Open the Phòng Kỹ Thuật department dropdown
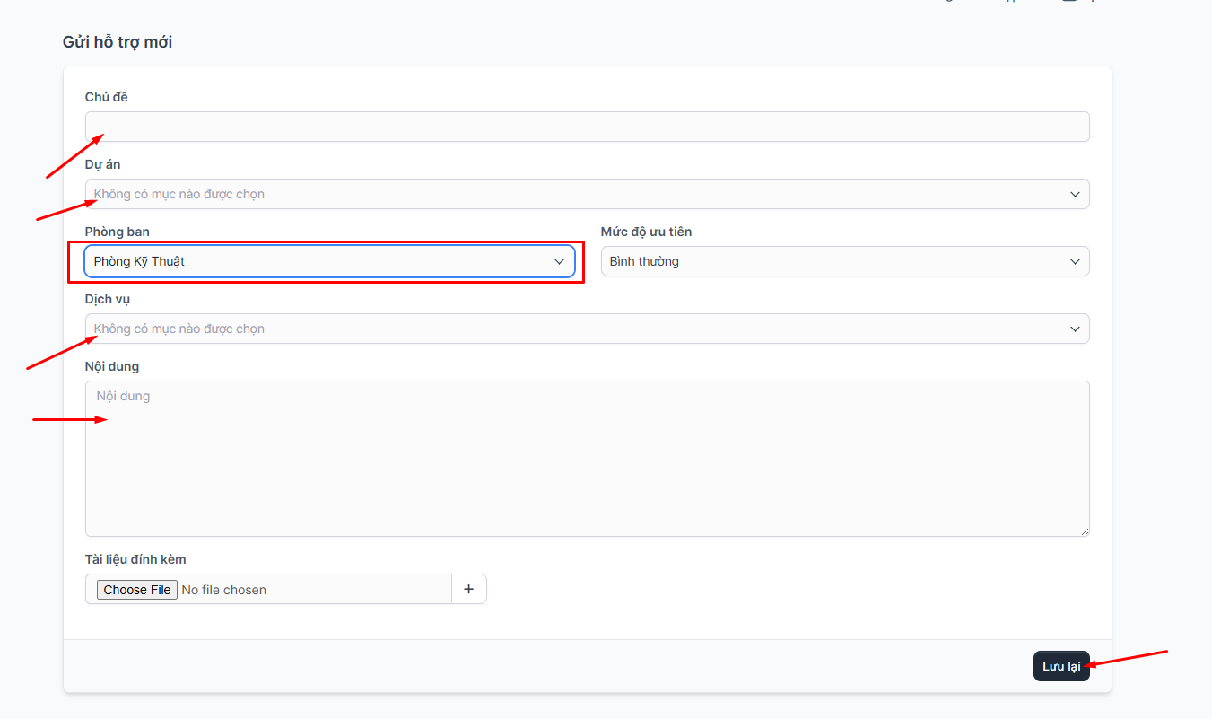The height and width of the screenshot is (719, 1212). click(x=323, y=261)
